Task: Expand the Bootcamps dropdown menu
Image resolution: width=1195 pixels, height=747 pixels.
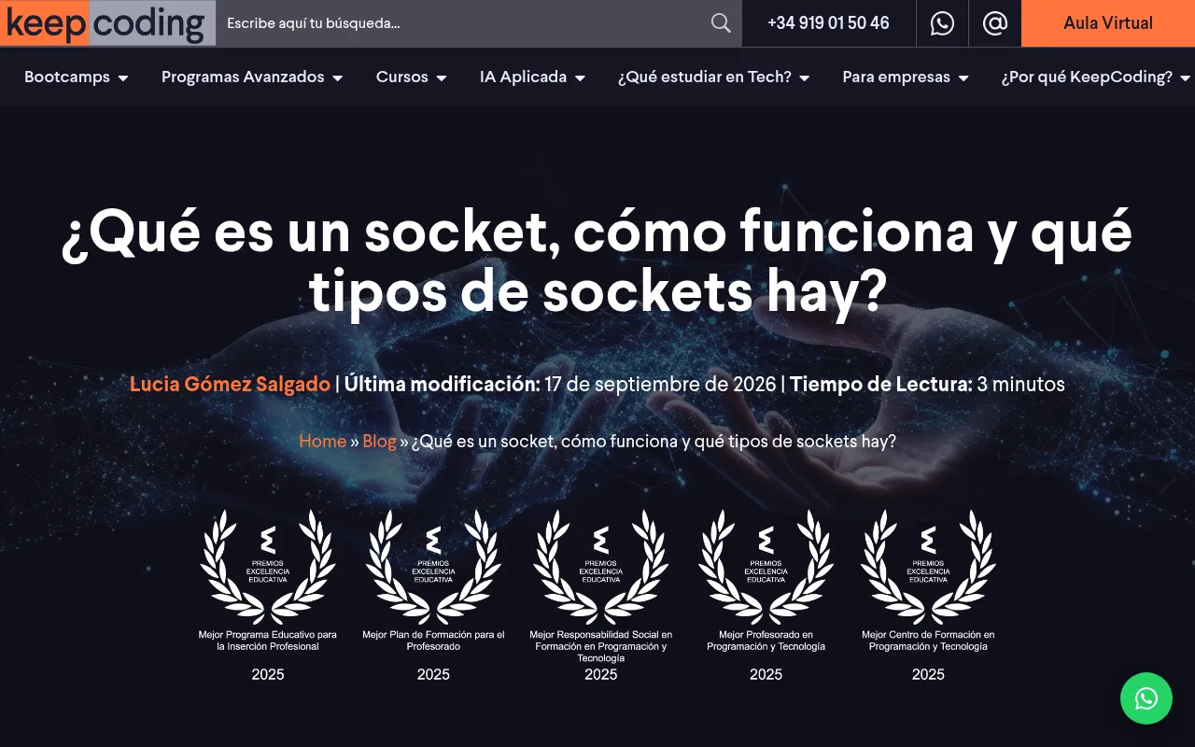Action: pos(77,78)
